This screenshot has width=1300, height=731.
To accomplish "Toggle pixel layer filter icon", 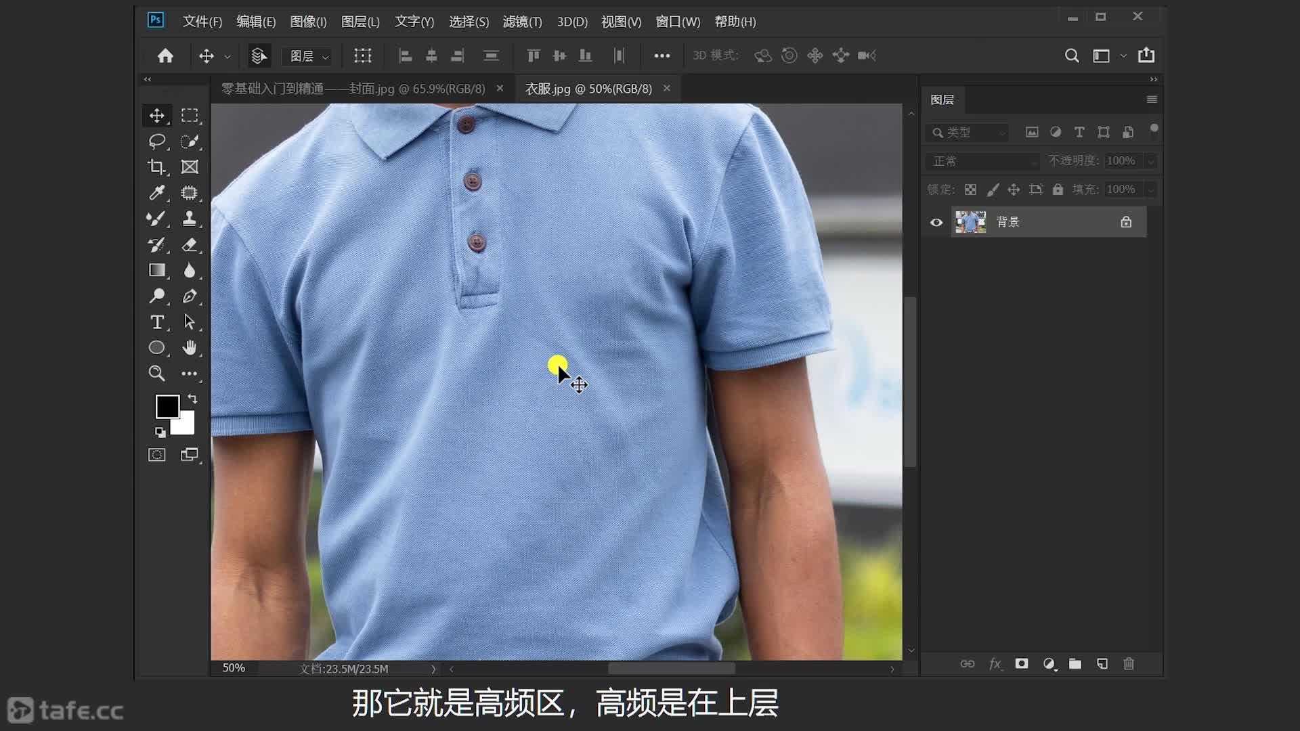I will coord(1032,133).
